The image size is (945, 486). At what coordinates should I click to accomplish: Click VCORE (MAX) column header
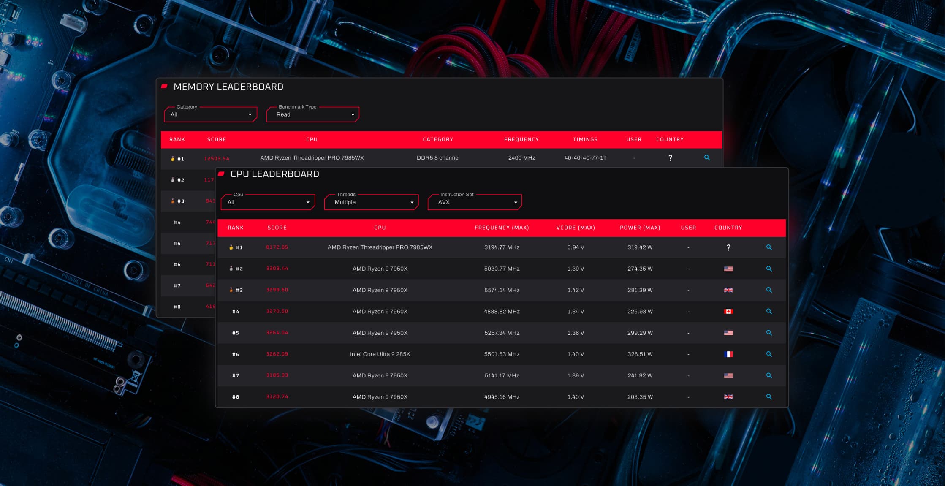tap(576, 228)
